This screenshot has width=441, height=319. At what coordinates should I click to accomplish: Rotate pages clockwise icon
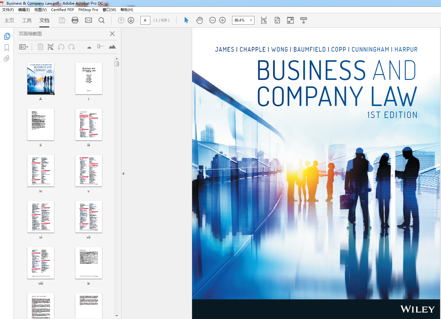(x=72, y=47)
